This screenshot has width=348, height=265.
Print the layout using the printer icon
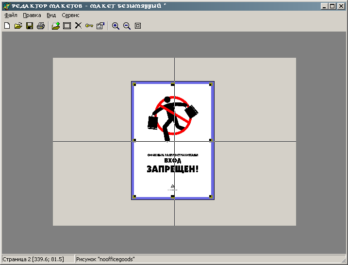tap(40, 26)
